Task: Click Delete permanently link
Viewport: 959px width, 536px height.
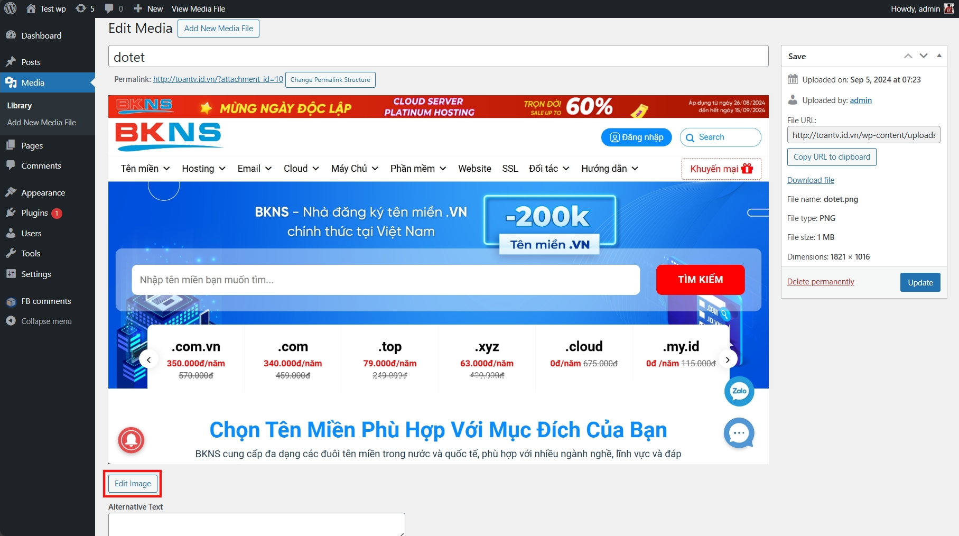Action: pyautogui.click(x=821, y=282)
